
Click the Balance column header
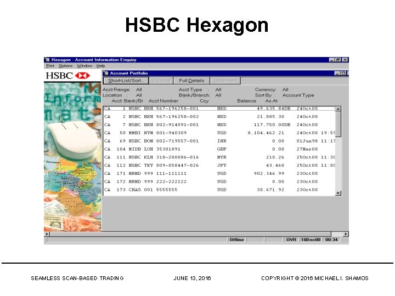click(246, 101)
